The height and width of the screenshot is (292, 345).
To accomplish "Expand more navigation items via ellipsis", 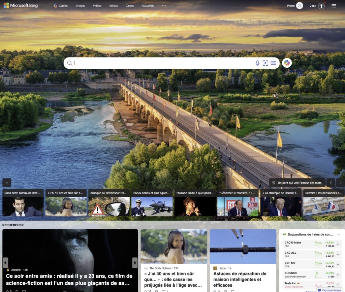I will 164,6.
